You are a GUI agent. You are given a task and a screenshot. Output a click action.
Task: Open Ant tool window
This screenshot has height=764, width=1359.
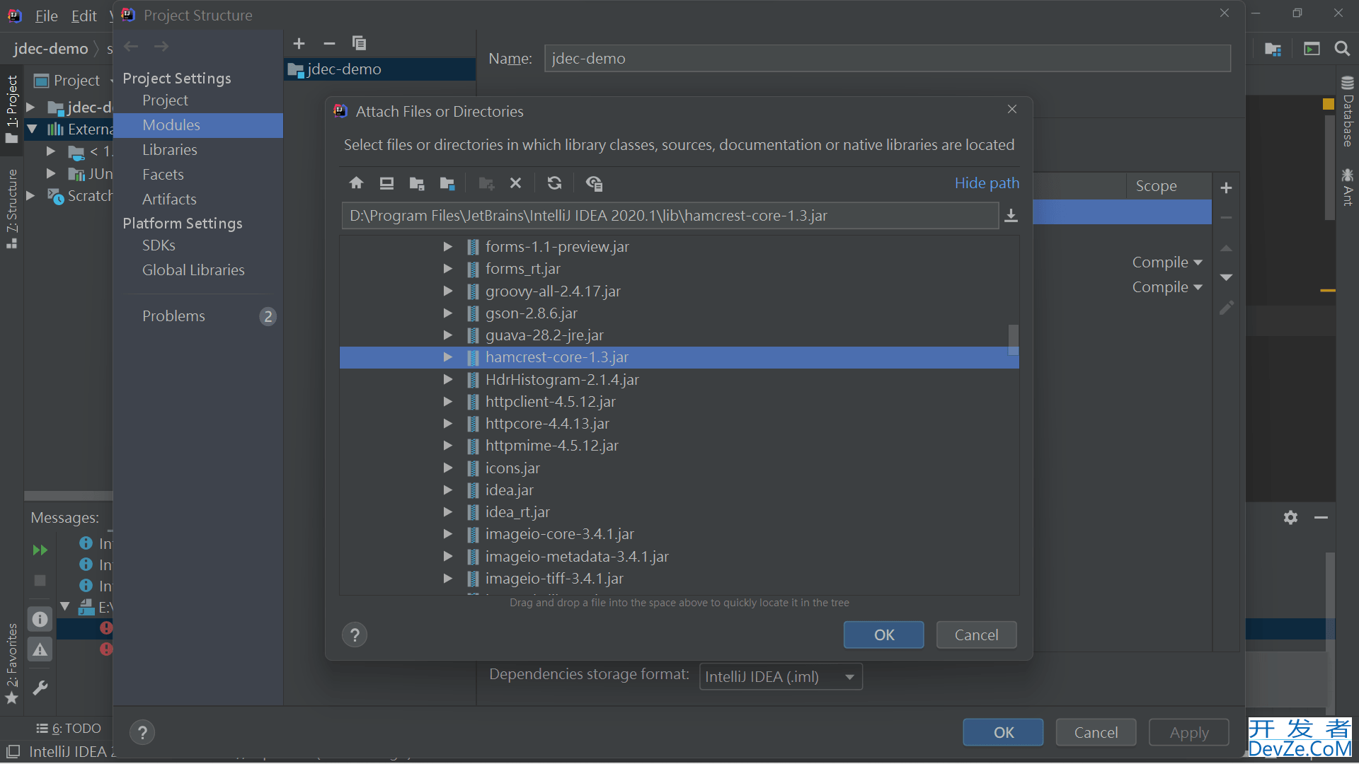(1347, 187)
